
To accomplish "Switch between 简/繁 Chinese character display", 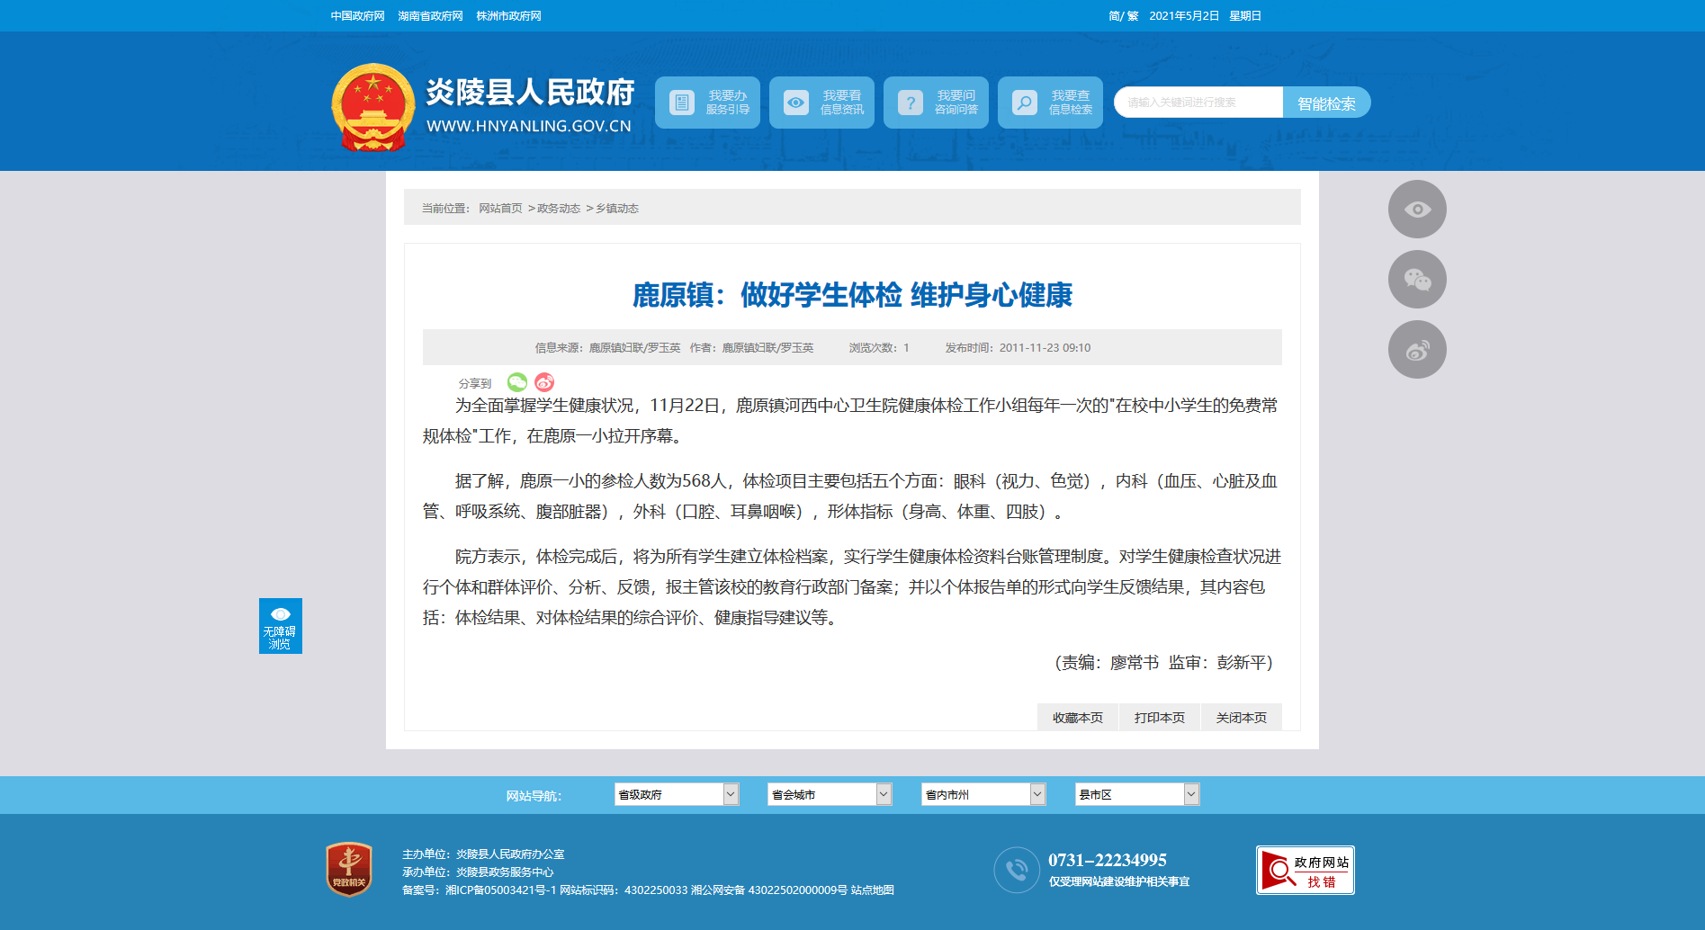I will [1123, 16].
